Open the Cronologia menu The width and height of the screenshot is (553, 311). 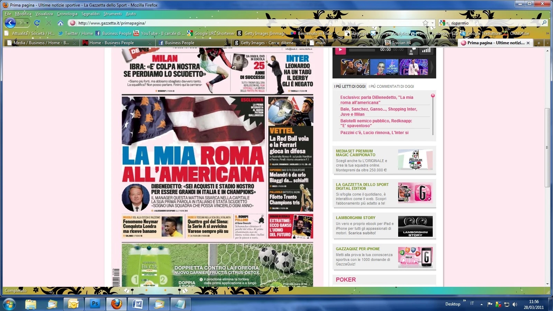67,14
